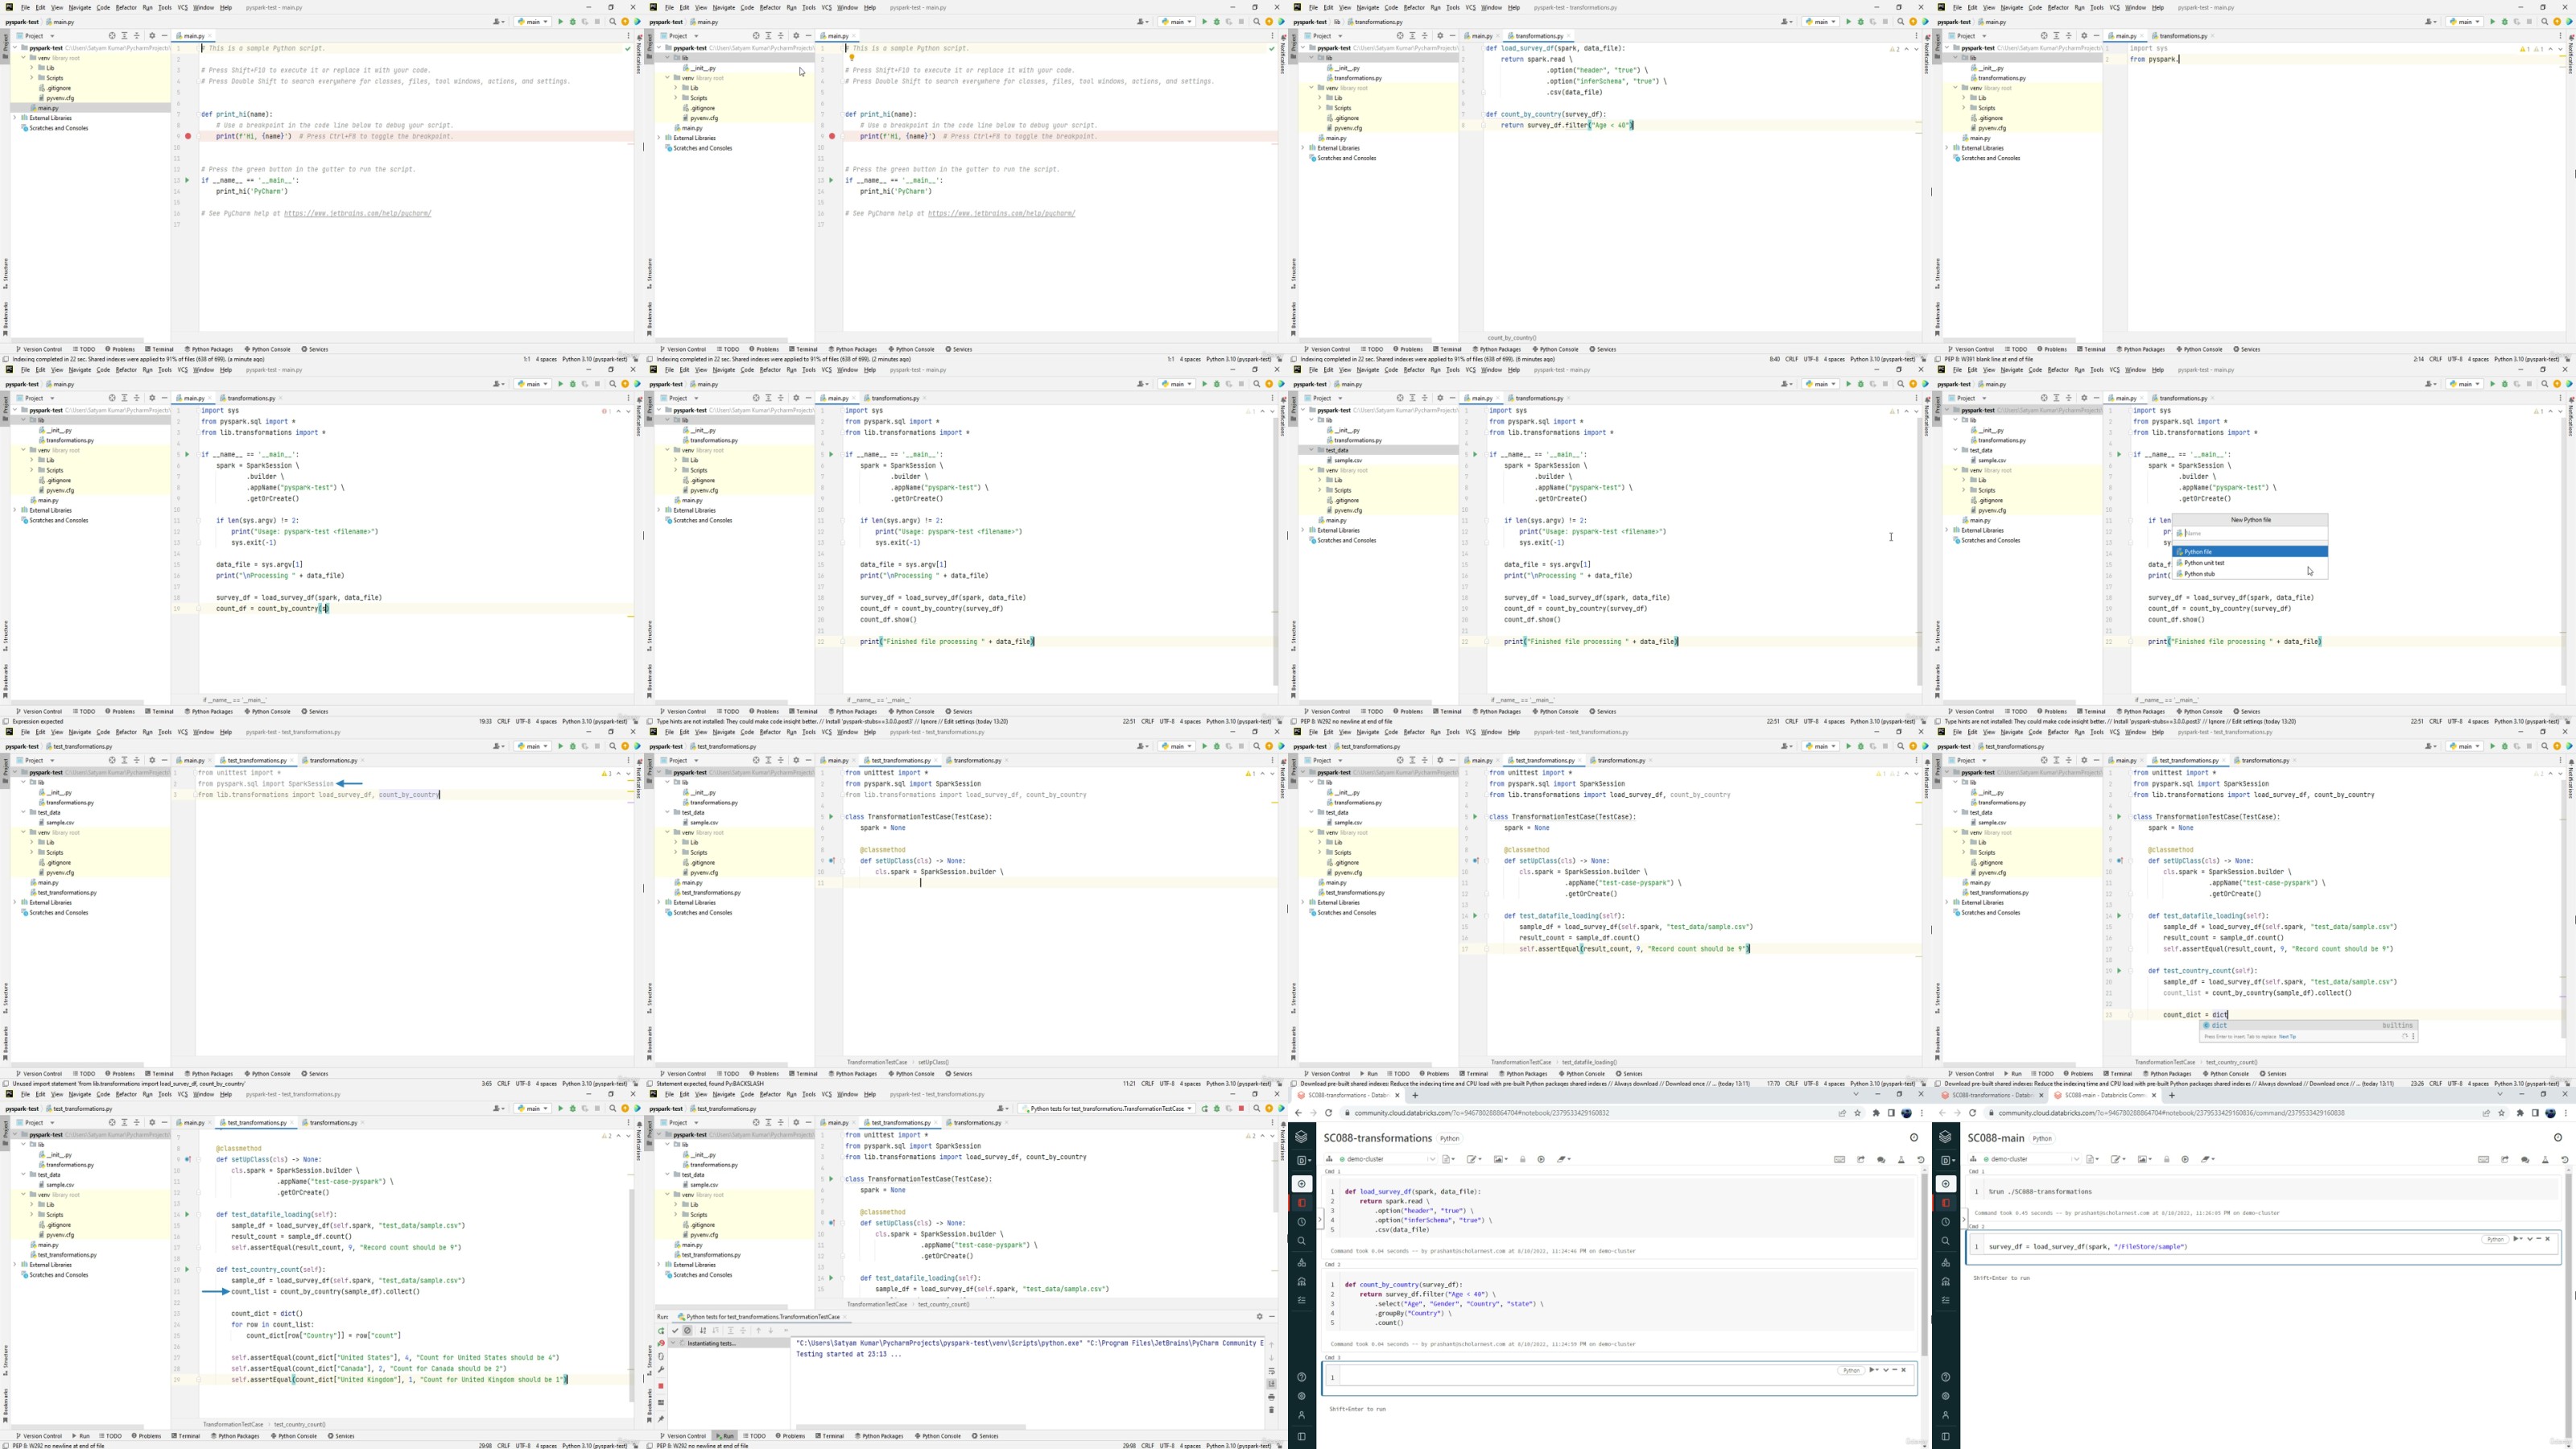Choose 'Python unit test' in New Python file popup
Image resolution: width=2576 pixels, height=1449 pixels.
2250,563
